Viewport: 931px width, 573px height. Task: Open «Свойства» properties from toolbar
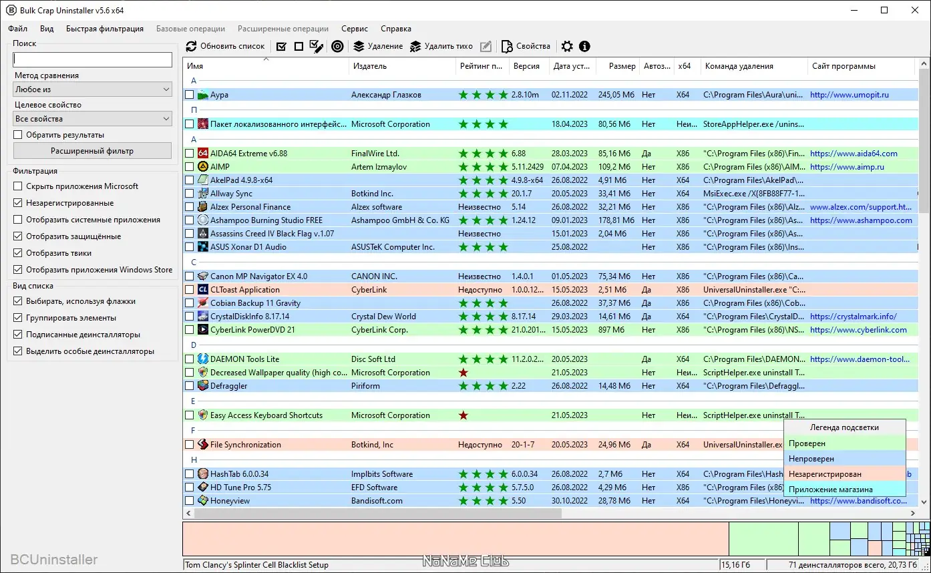pos(525,46)
